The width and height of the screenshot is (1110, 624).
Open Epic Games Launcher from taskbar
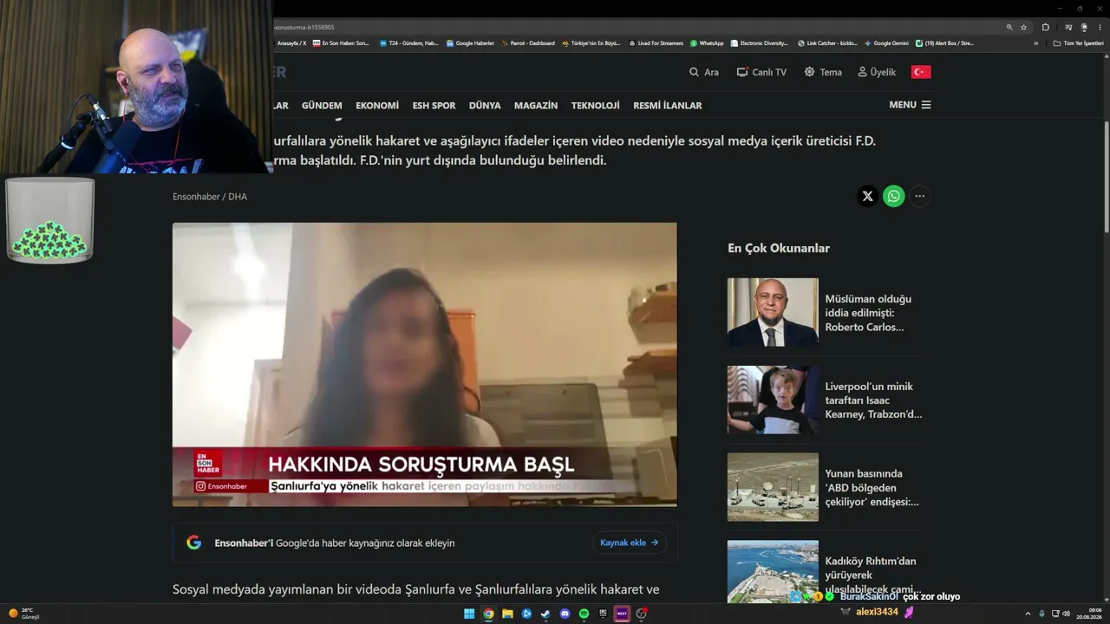[603, 614]
